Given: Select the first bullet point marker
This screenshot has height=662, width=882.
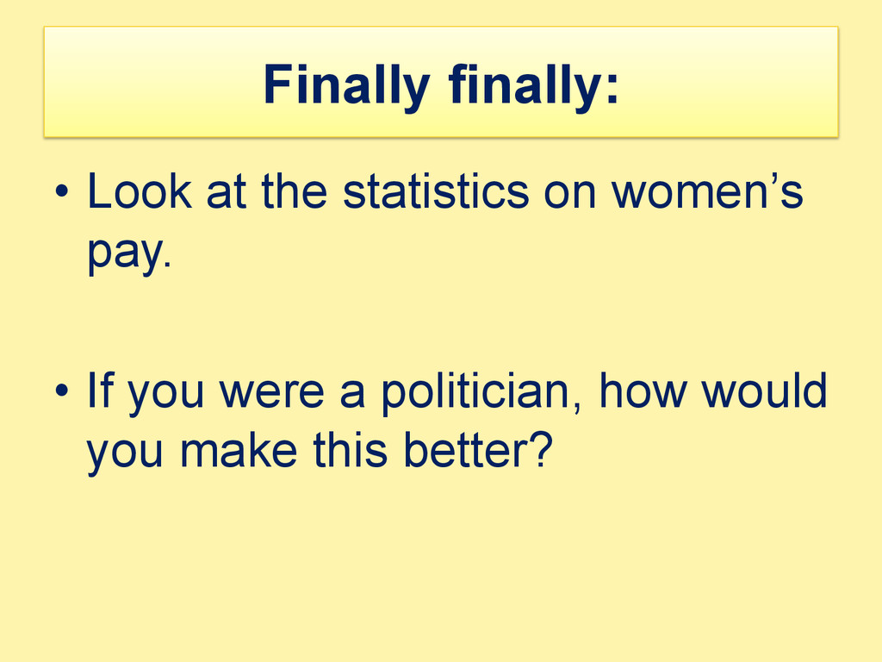Looking at the screenshot, I should pyautogui.click(x=62, y=190).
